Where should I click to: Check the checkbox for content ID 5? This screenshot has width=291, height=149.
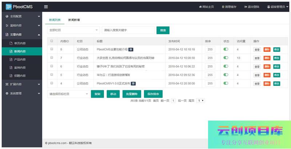click(52, 74)
